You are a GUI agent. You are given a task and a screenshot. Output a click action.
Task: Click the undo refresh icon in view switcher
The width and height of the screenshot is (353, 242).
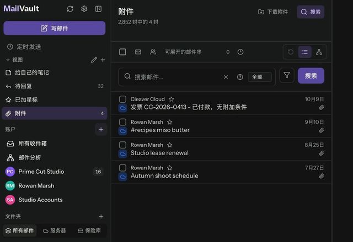[x=291, y=52]
